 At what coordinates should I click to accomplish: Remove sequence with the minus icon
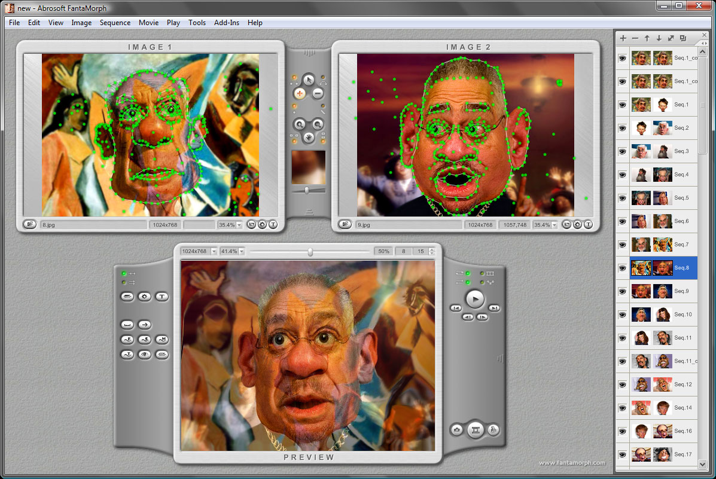(635, 38)
